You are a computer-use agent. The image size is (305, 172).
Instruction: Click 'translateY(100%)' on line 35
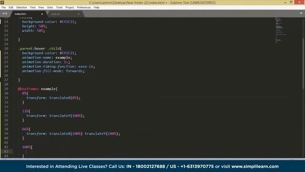66,116
